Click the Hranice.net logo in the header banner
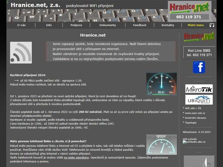This screenshot has height=167, width=223. tap(189, 7)
